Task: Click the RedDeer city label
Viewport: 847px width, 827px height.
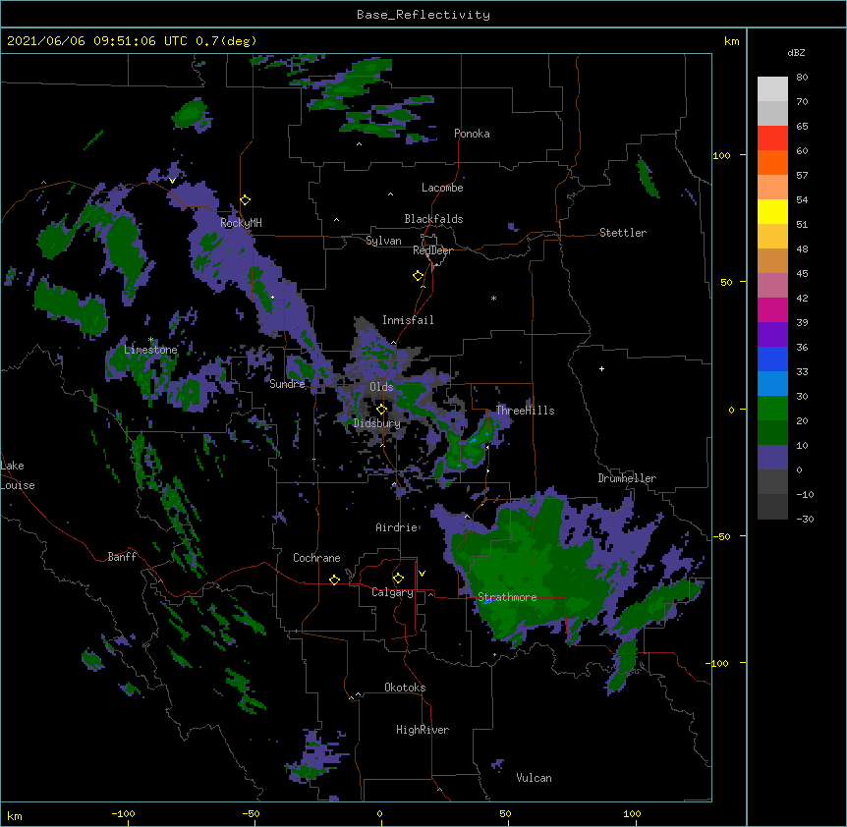Action: pyautogui.click(x=432, y=250)
